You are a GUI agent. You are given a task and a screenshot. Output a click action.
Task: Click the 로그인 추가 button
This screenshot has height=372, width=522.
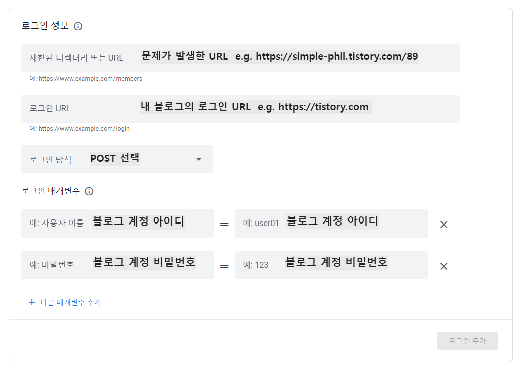[x=467, y=341]
